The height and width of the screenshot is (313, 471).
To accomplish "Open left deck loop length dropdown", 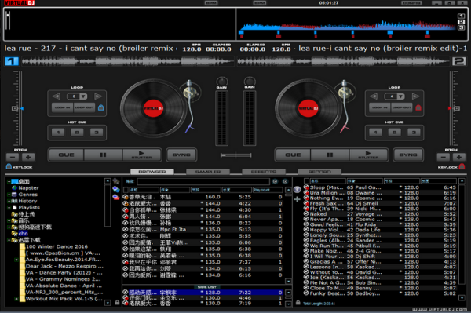I will click(x=83, y=96).
